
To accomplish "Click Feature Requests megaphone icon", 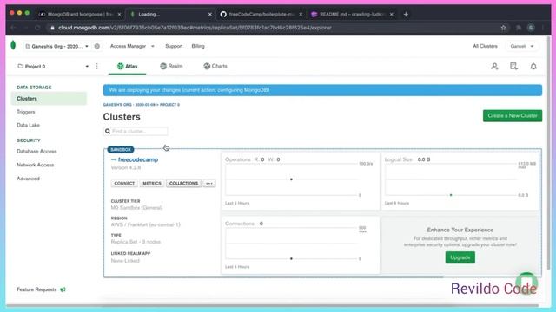I will point(63,289).
